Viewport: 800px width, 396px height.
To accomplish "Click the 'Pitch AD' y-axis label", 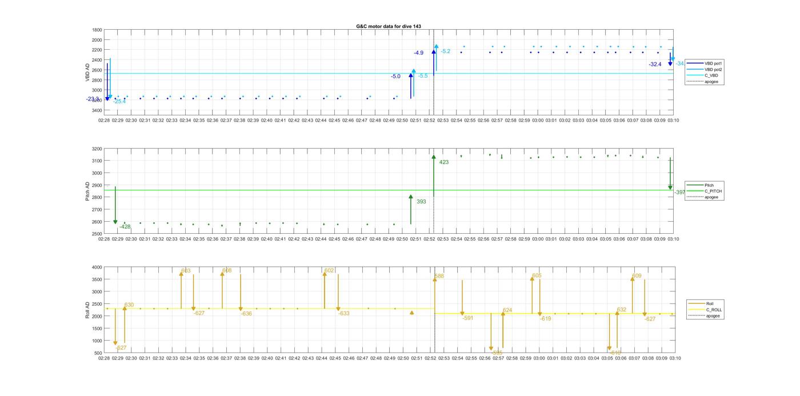I will pyautogui.click(x=87, y=191).
